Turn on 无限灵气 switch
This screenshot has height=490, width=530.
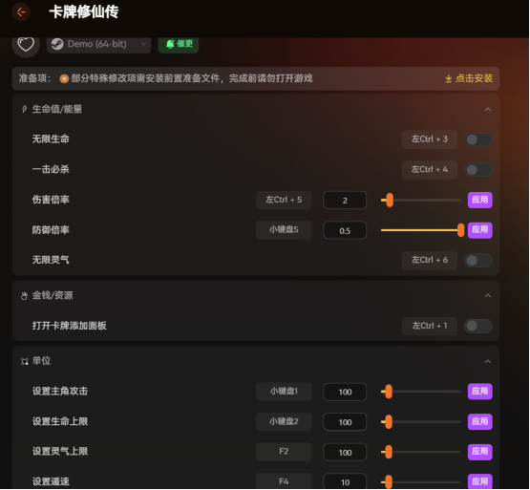477,261
